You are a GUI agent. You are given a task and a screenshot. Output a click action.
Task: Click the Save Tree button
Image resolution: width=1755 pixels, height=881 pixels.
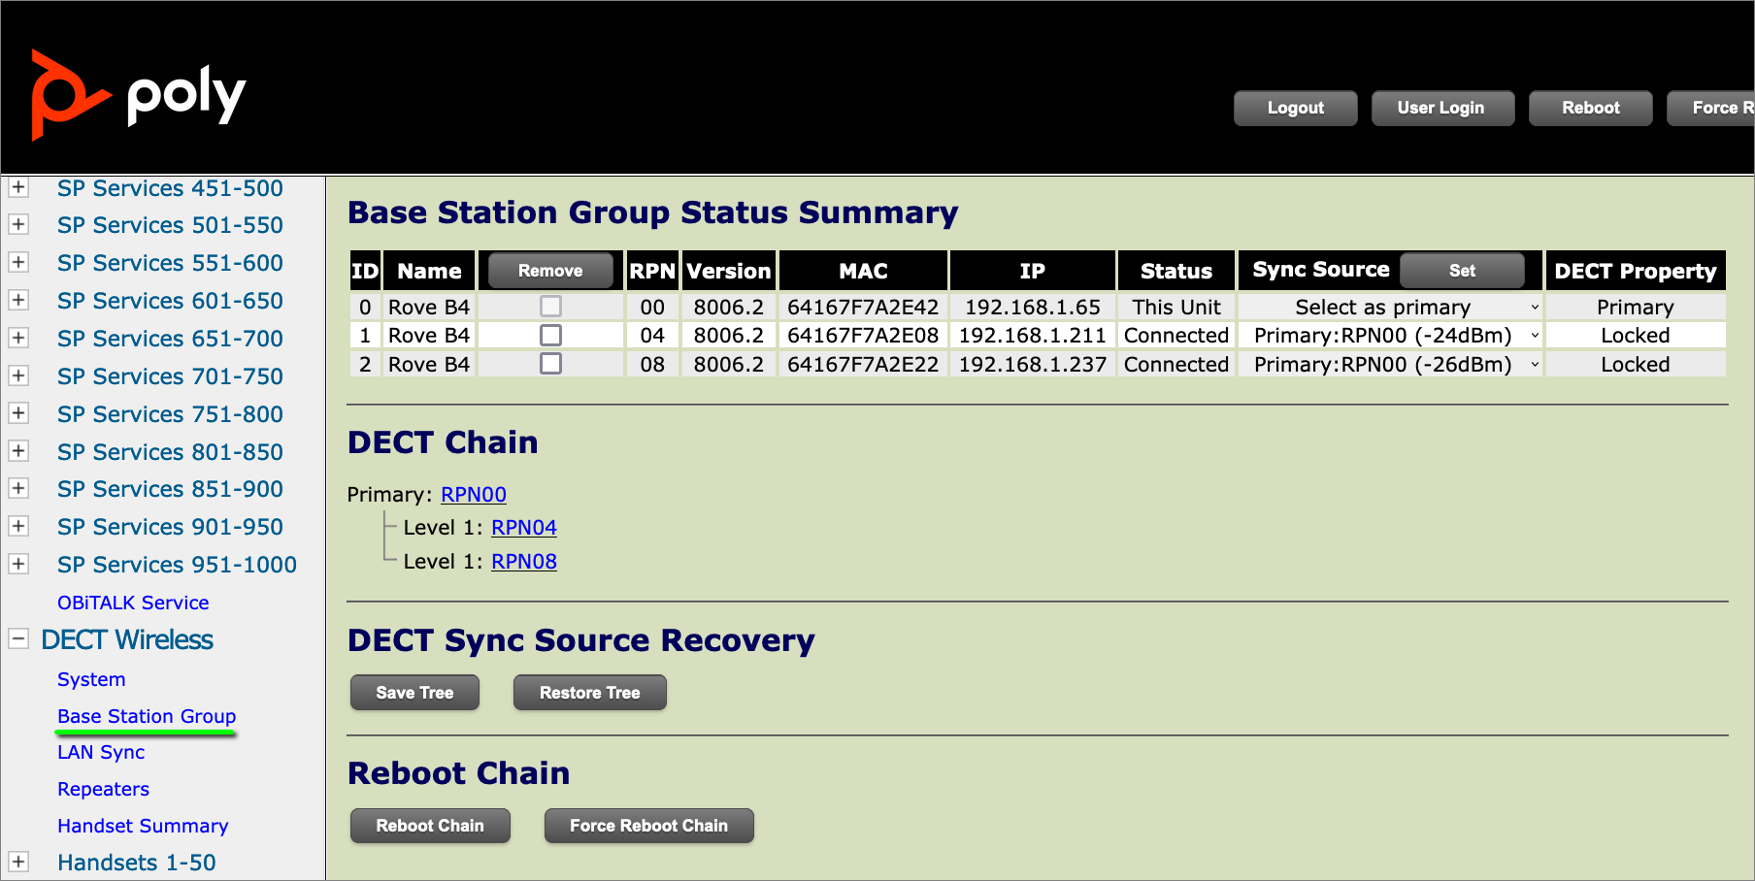tap(414, 693)
